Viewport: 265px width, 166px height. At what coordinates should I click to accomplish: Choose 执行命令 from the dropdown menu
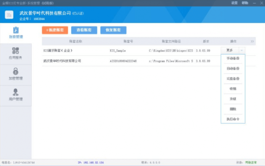[233, 119]
